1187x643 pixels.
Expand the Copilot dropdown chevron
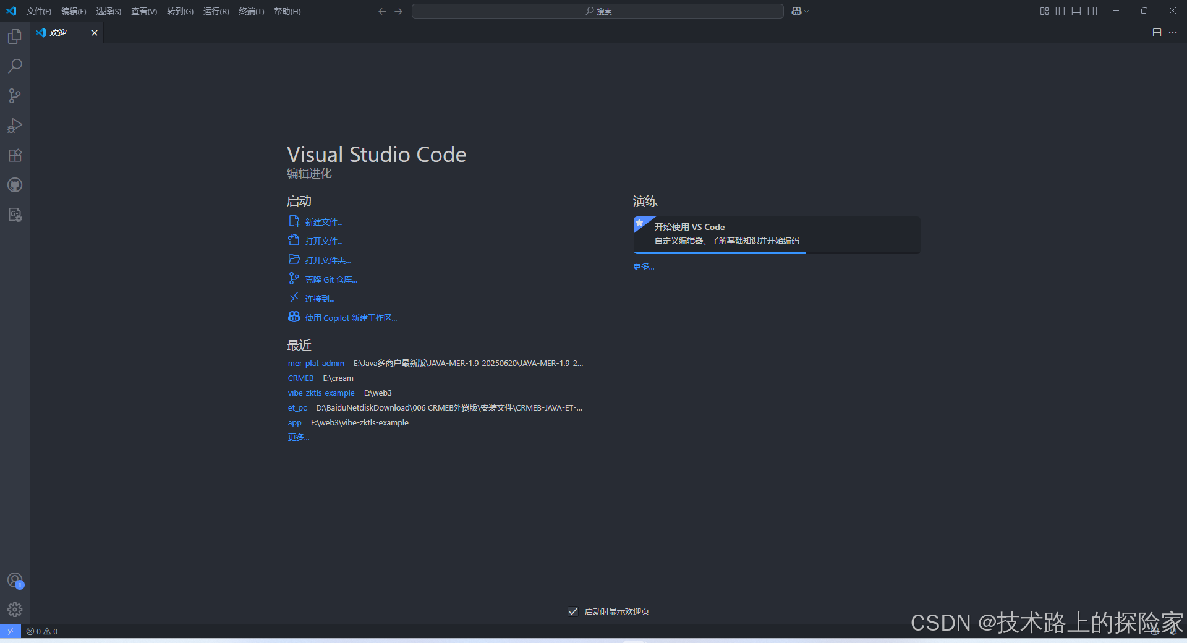(806, 11)
